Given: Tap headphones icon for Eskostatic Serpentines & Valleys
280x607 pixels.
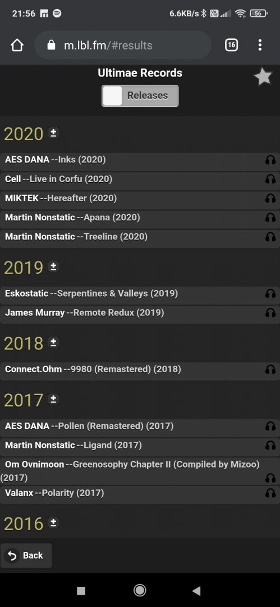Looking at the screenshot, I should coord(270,294).
